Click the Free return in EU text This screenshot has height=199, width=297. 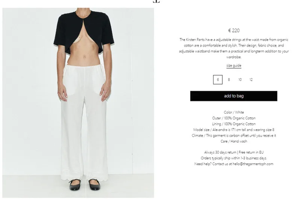pyautogui.click(x=251, y=152)
